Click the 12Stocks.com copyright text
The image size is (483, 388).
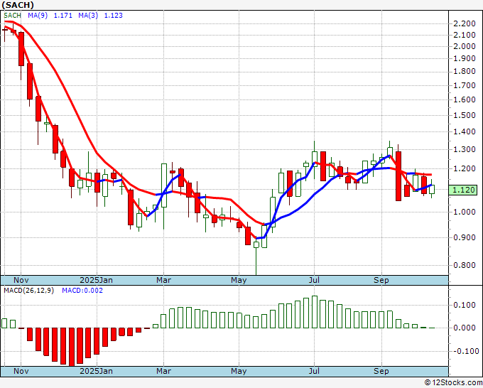(453, 383)
